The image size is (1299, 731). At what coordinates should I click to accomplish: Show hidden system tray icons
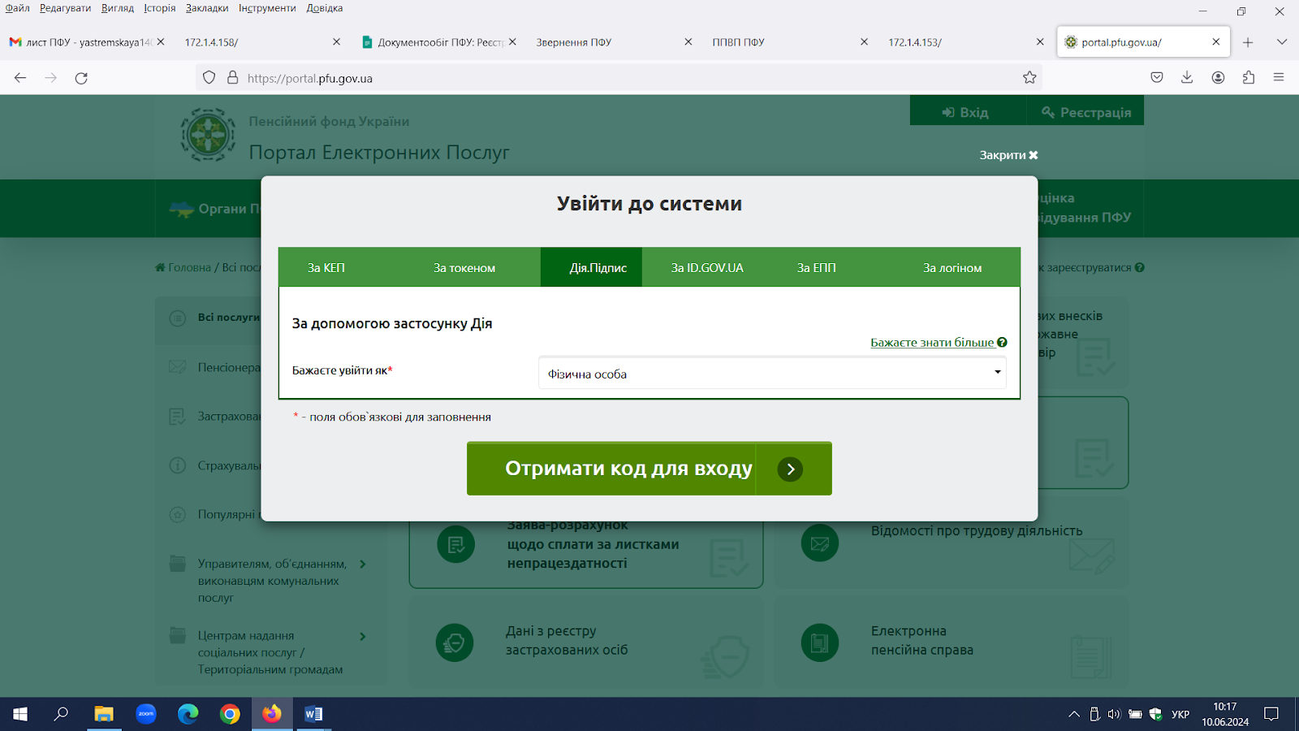[1074, 714]
